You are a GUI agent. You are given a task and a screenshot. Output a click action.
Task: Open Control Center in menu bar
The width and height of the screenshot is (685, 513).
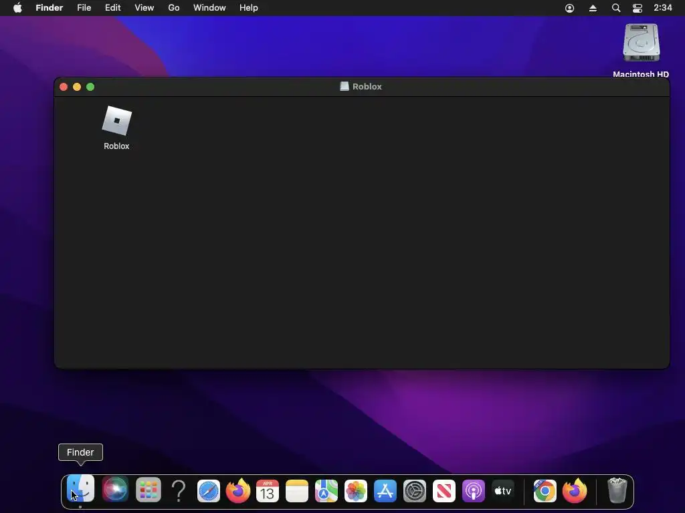pyautogui.click(x=638, y=8)
